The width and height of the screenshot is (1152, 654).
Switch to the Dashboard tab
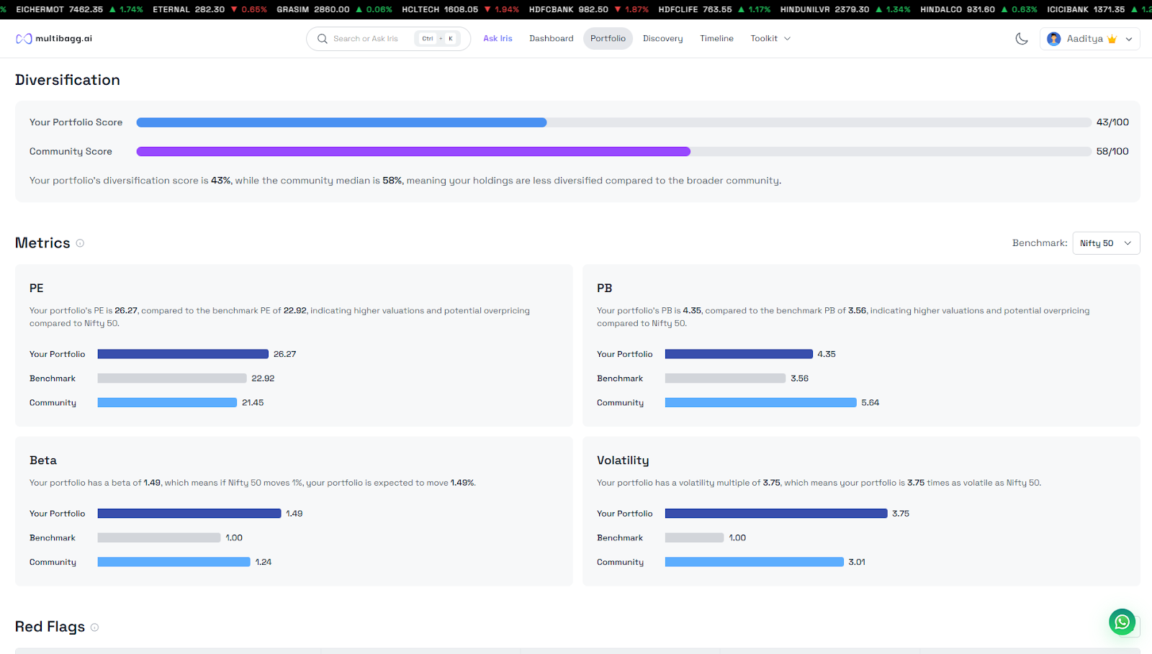(551, 38)
